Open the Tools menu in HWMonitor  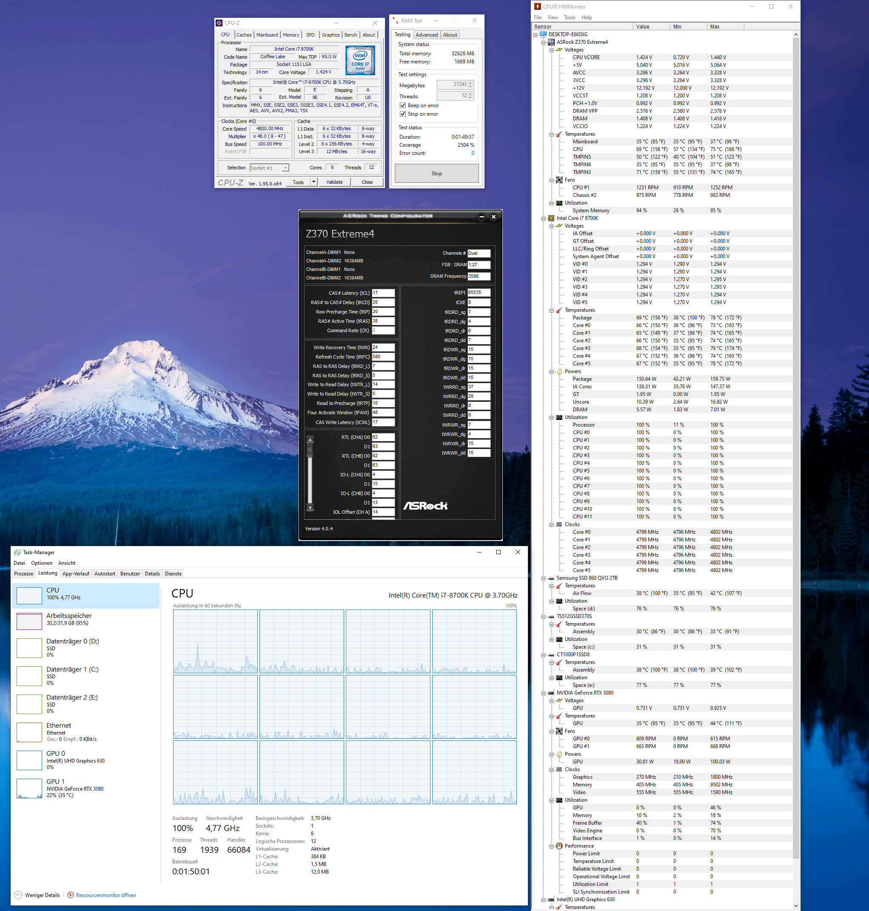(x=569, y=17)
